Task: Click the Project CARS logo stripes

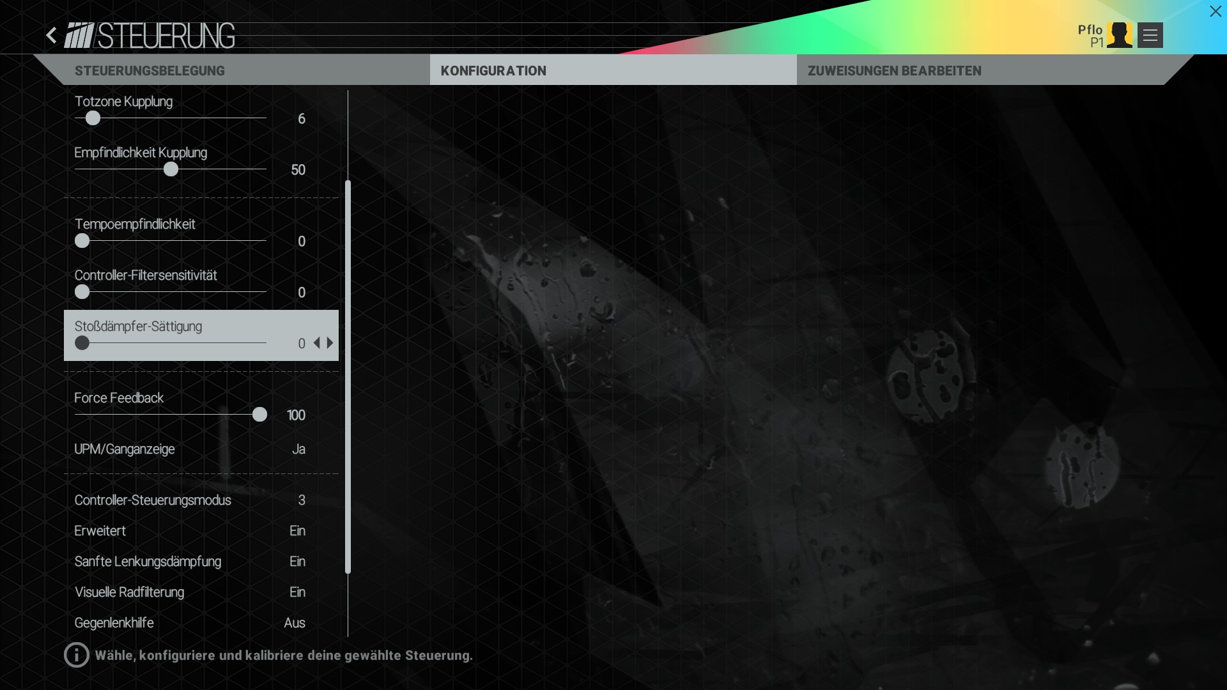Action: point(79,36)
